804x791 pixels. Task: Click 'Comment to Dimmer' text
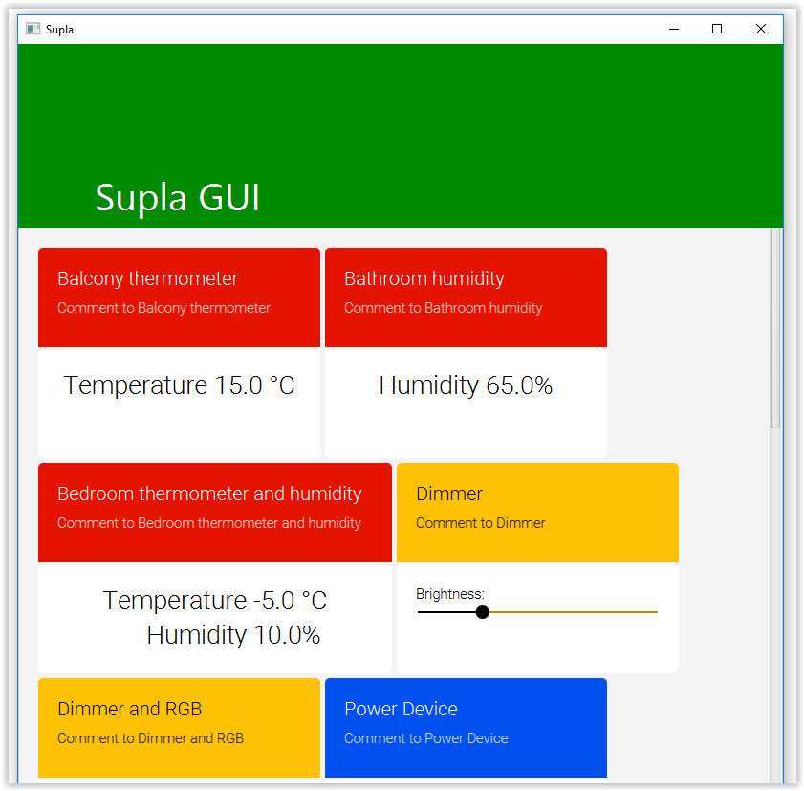click(x=481, y=523)
